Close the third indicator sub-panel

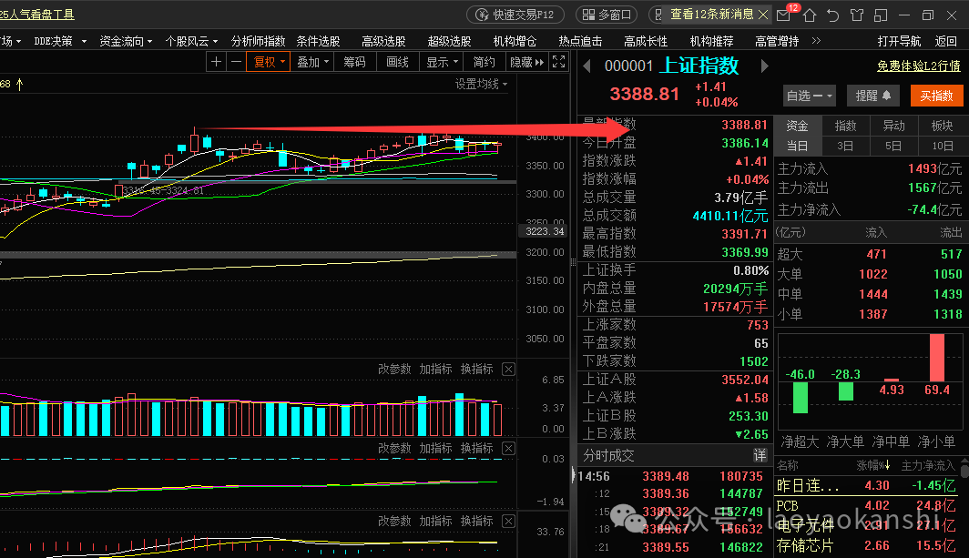508,521
